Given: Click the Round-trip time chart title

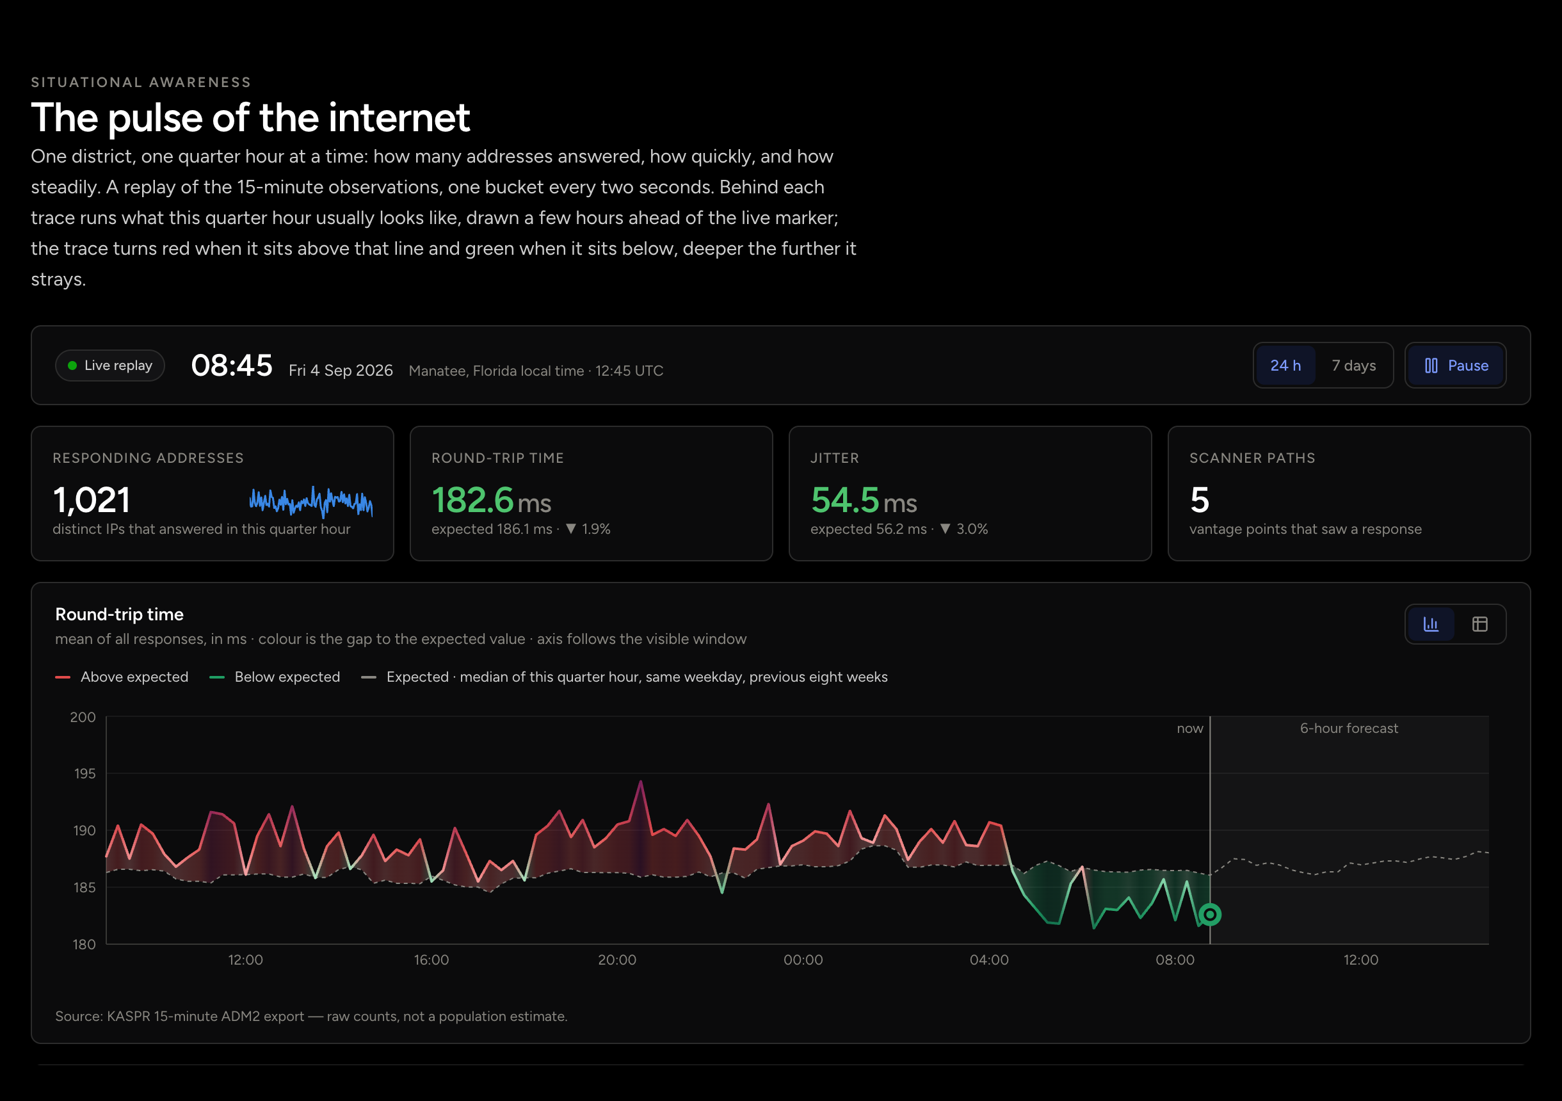Looking at the screenshot, I should 119,615.
